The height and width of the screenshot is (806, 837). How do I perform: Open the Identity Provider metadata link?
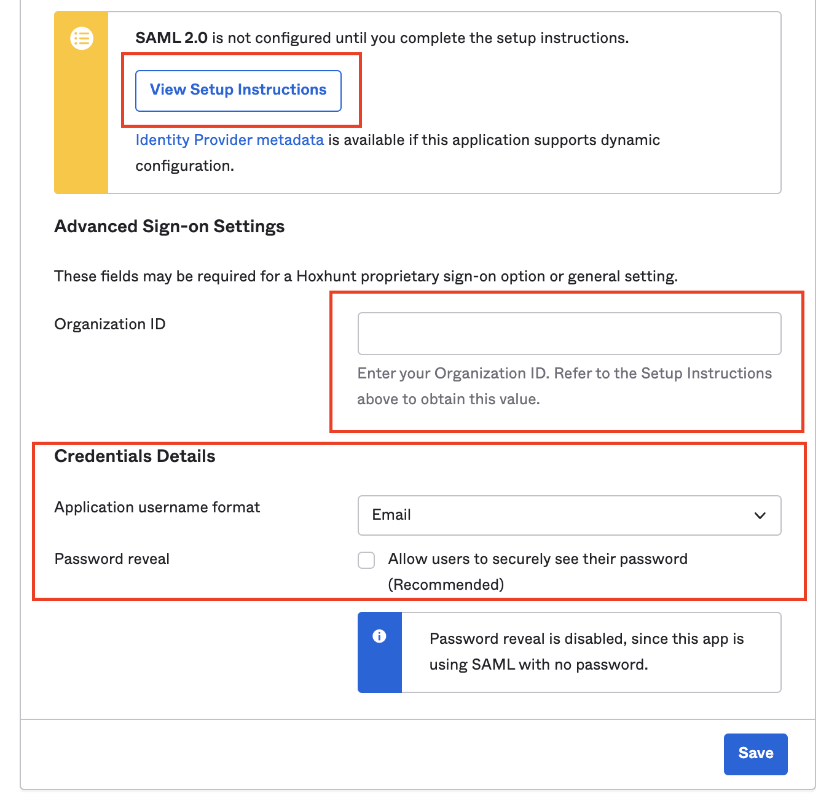pyautogui.click(x=230, y=140)
